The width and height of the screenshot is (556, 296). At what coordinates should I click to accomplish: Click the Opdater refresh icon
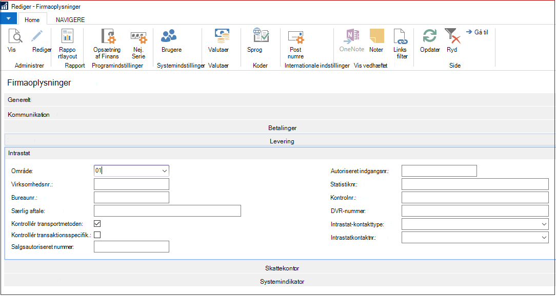pyautogui.click(x=430, y=36)
